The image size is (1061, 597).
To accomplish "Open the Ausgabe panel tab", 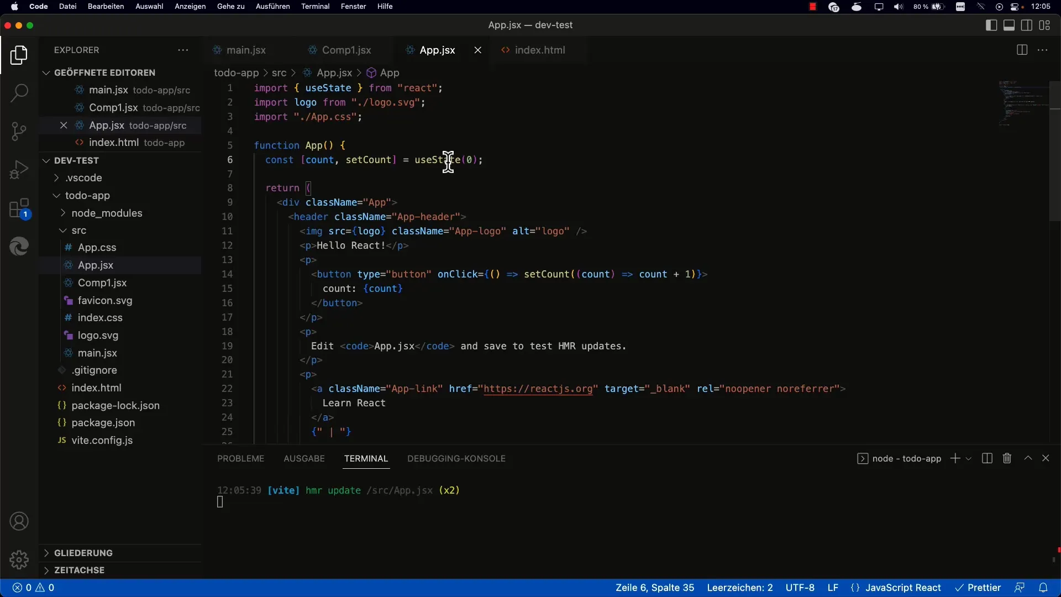I will click(x=304, y=459).
